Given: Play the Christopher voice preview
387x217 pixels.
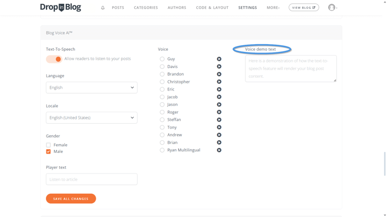Looking at the screenshot, I should coord(219,82).
